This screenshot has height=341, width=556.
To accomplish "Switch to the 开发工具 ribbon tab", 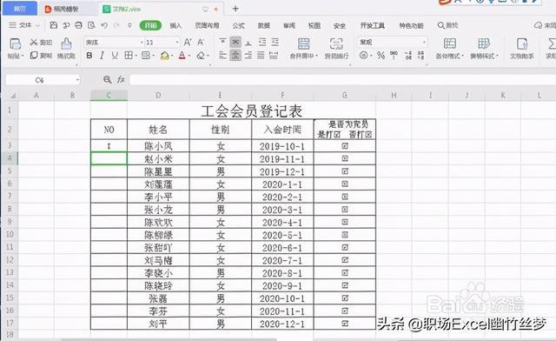I will [372, 25].
